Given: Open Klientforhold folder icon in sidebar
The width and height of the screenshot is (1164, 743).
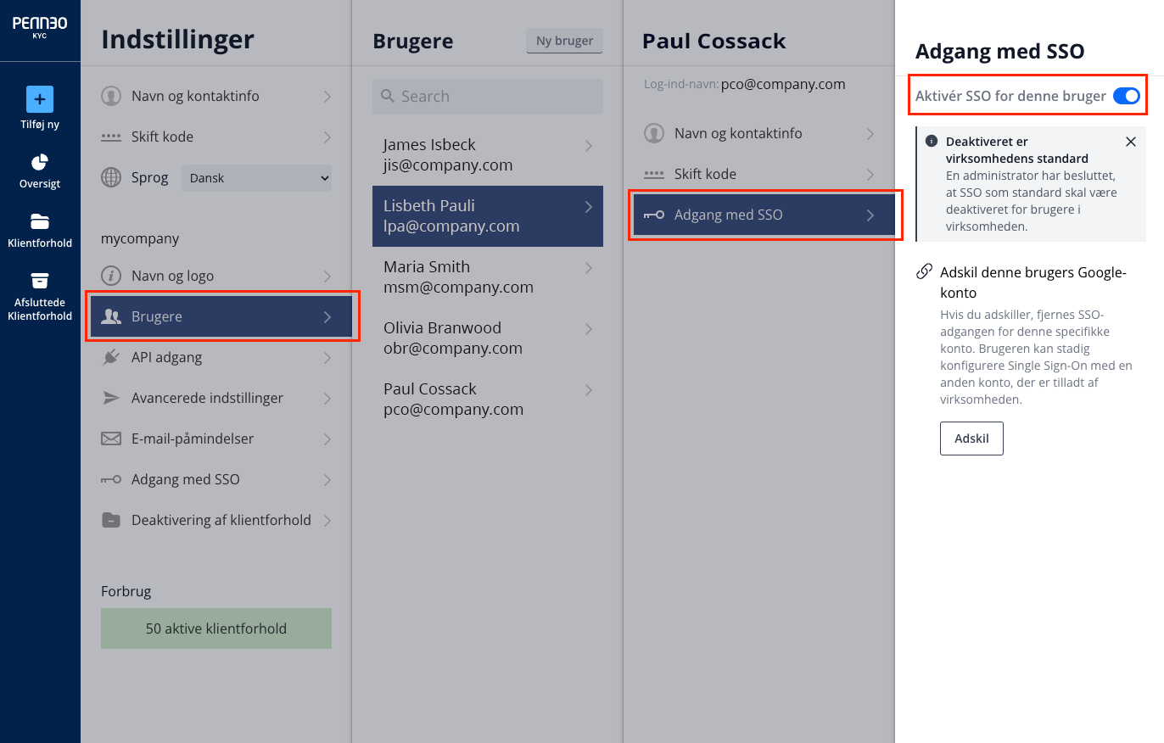Looking at the screenshot, I should [40, 221].
